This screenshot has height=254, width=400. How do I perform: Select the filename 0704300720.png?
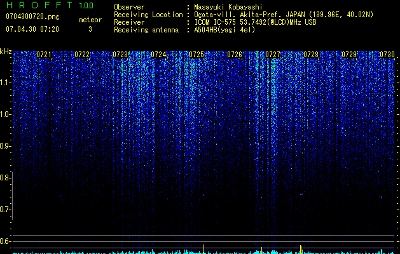(32, 17)
